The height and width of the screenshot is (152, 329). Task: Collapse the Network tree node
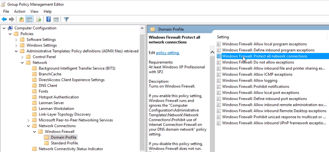[22, 63]
